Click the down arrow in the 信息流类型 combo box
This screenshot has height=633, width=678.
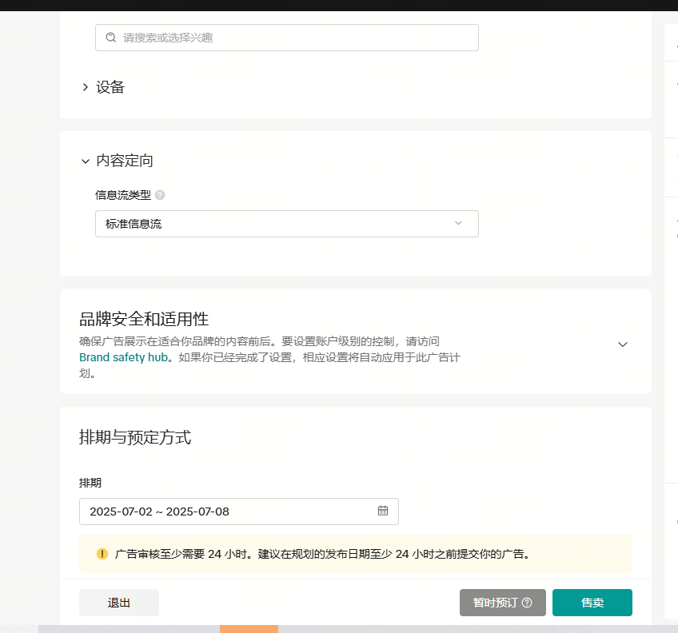tap(458, 224)
